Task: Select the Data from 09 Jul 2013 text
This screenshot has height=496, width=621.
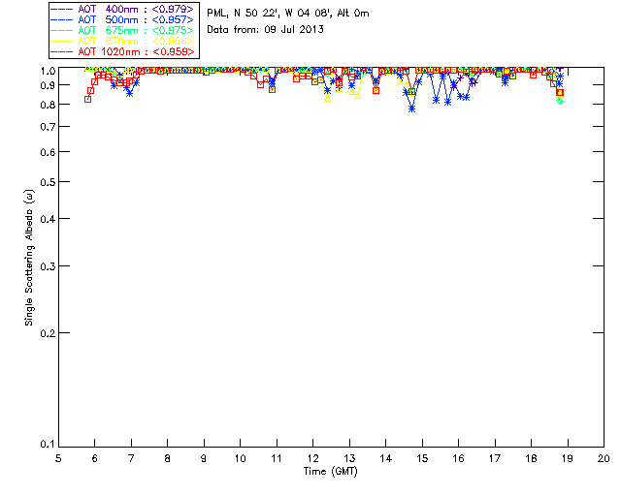Action: point(265,30)
